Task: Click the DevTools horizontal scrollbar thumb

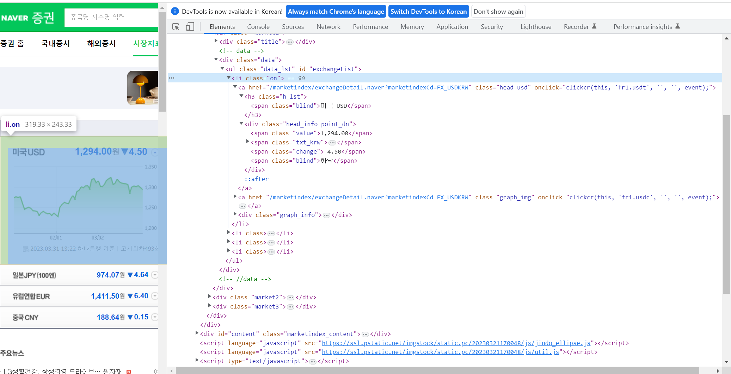Action: pyautogui.click(x=437, y=370)
